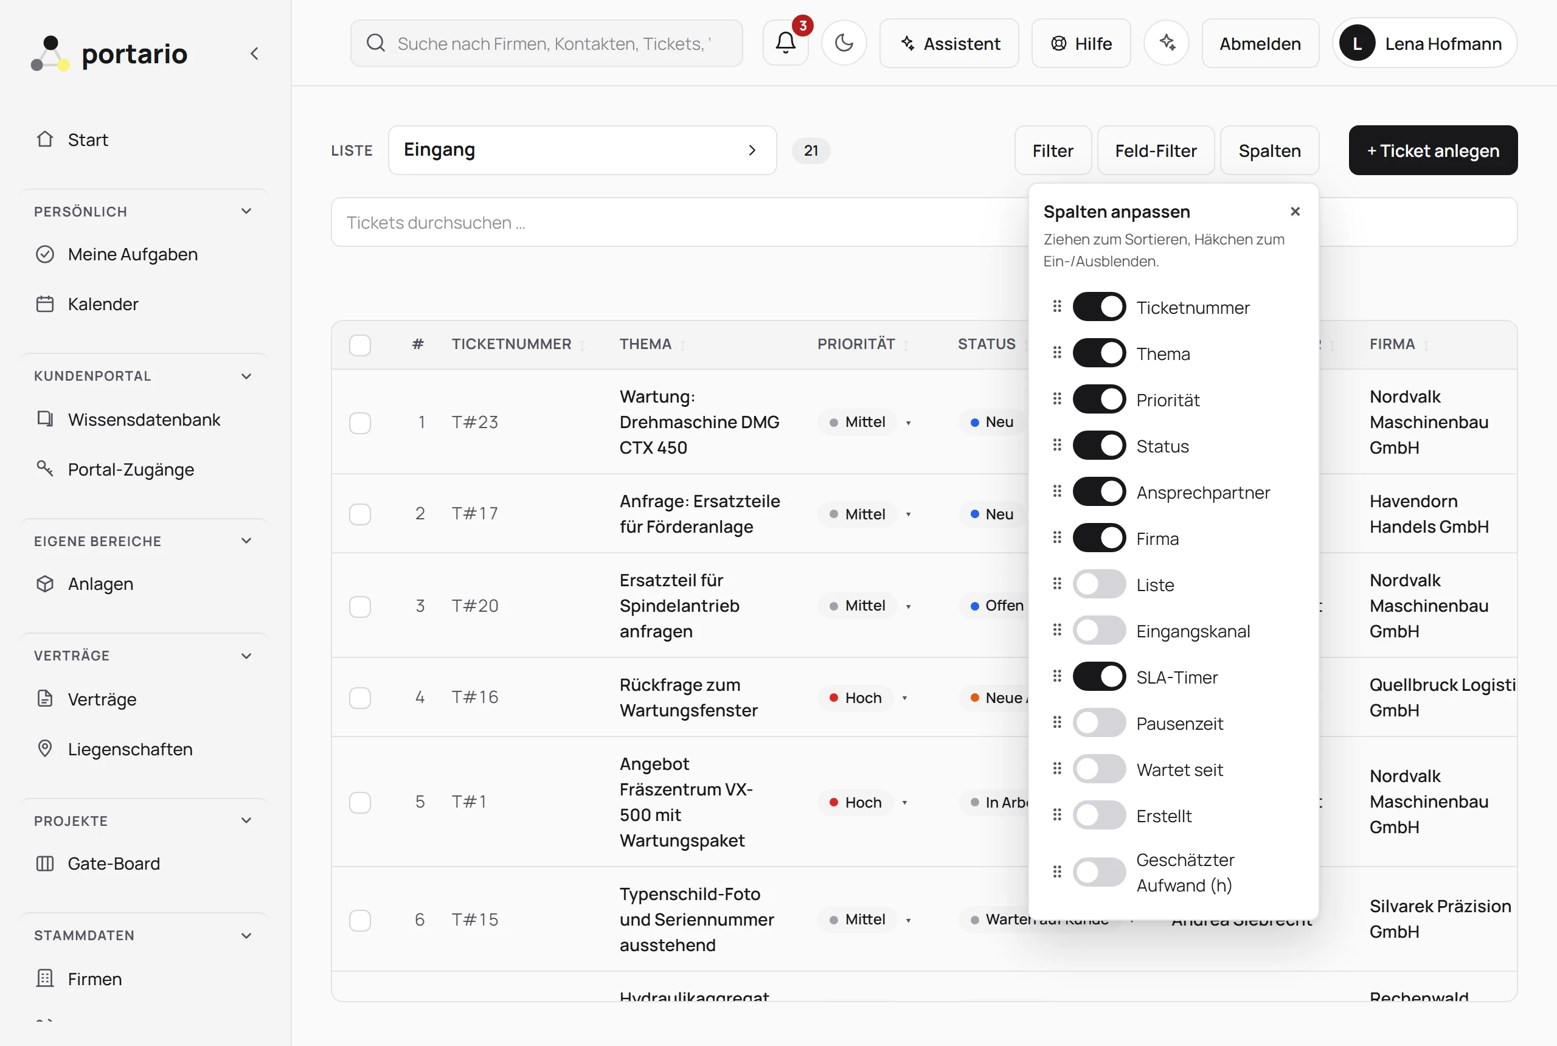1557x1046 pixels.
Task: Tick the select-all checkbox in table header
Action: 360,345
